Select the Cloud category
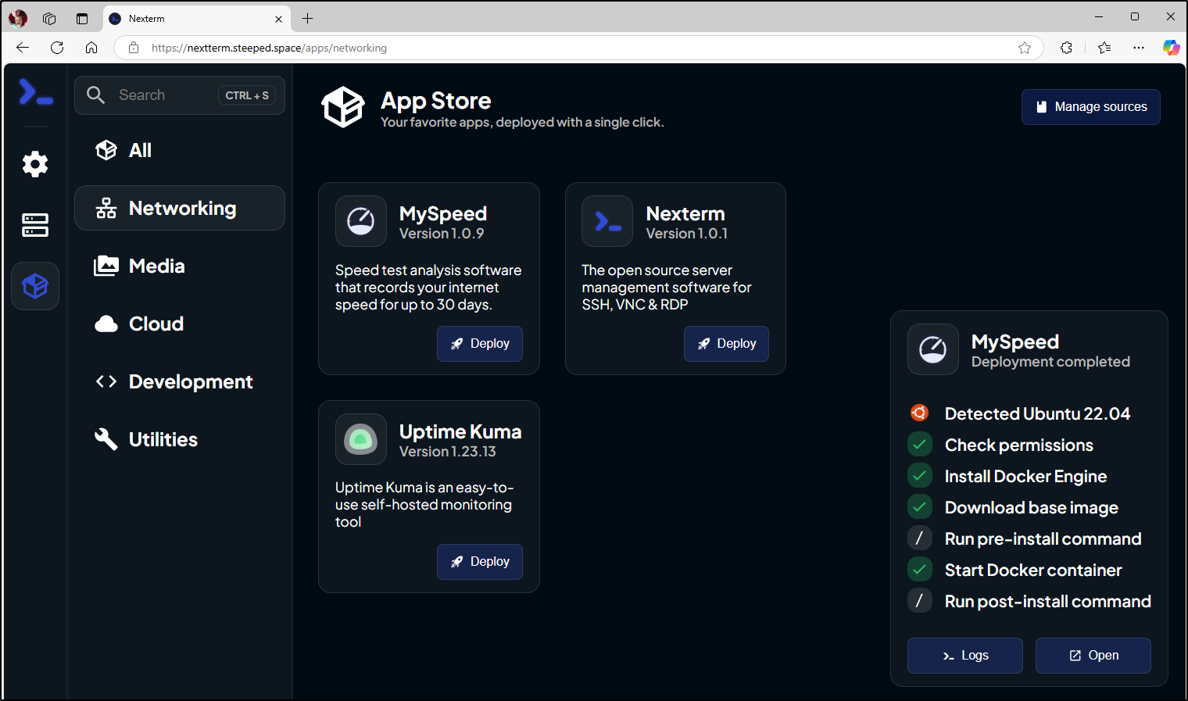 180,324
